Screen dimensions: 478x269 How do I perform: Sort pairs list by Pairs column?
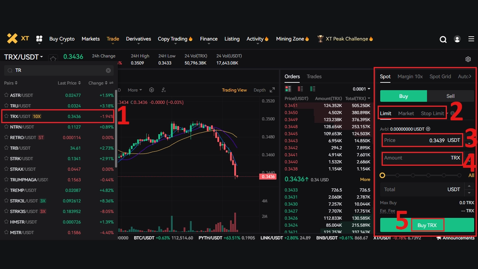click(x=11, y=83)
